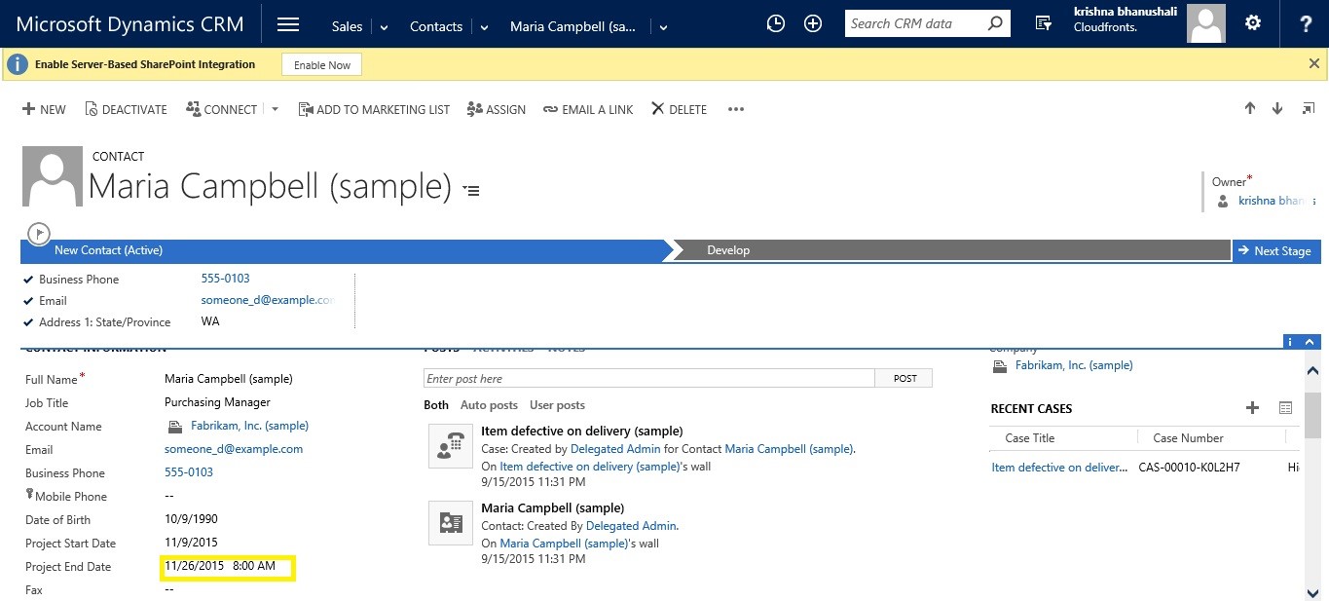The height and width of the screenshot is (601, 1329).
Task: Pop out record in new window
Action: [1308, 109]
